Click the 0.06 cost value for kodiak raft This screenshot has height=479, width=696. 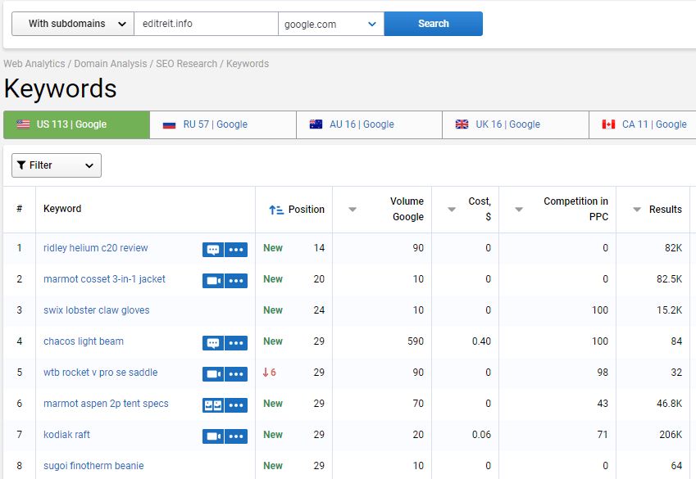(x=481, y=434)
